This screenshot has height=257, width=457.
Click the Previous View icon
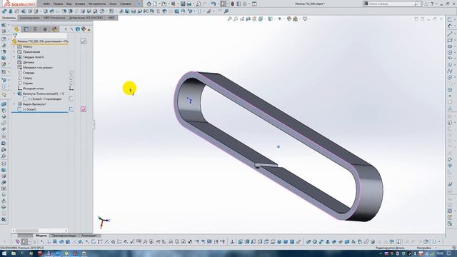point(242,19)
